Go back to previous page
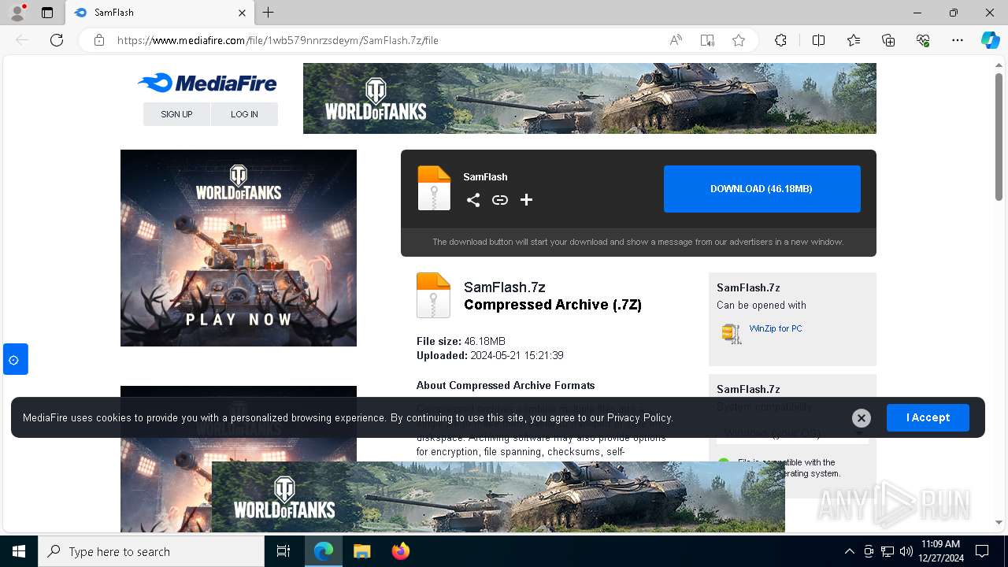Image resolution: width=1008 pixels, height=567 pixels. point(22,40)
